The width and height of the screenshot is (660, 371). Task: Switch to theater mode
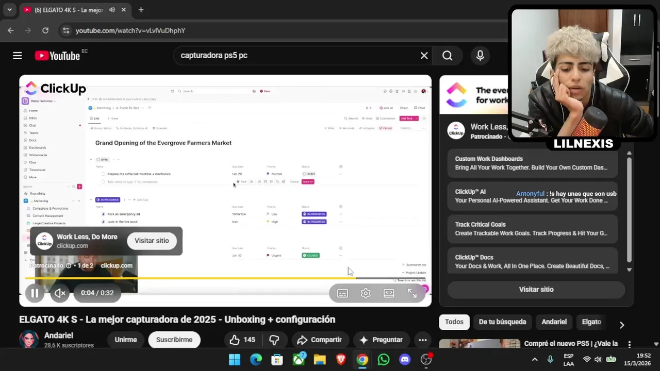pyautogui.click(x=389, y=293)
